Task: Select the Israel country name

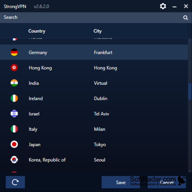Action: tap(34, 114)
